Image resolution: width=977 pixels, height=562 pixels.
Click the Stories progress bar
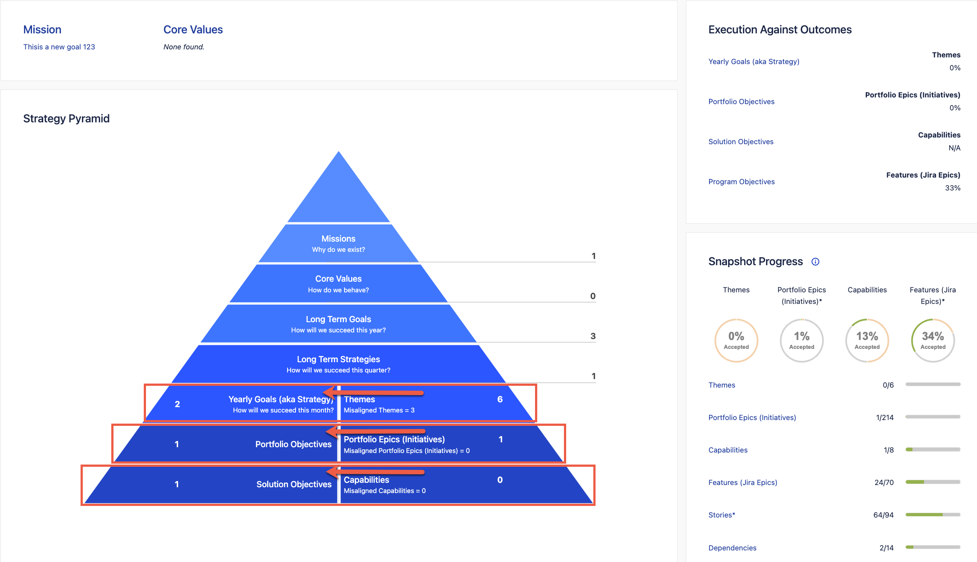click(932, 515)
